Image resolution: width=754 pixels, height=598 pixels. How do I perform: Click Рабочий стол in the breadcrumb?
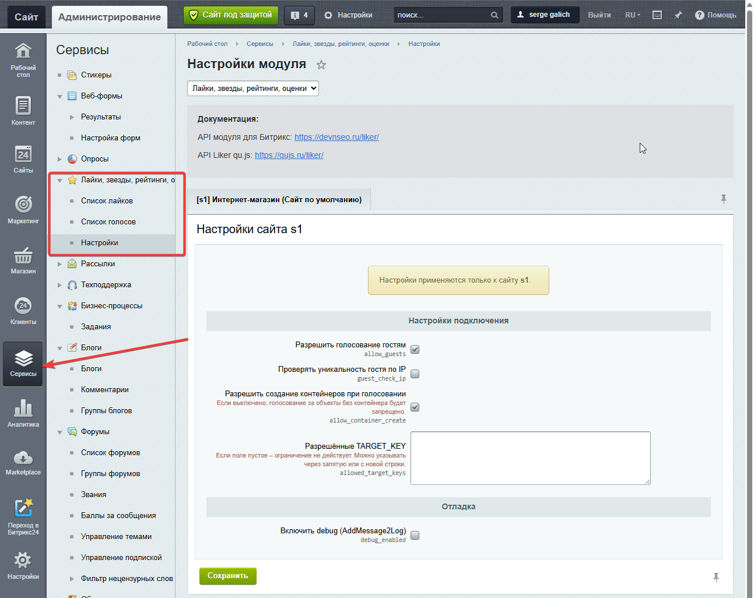207,44
